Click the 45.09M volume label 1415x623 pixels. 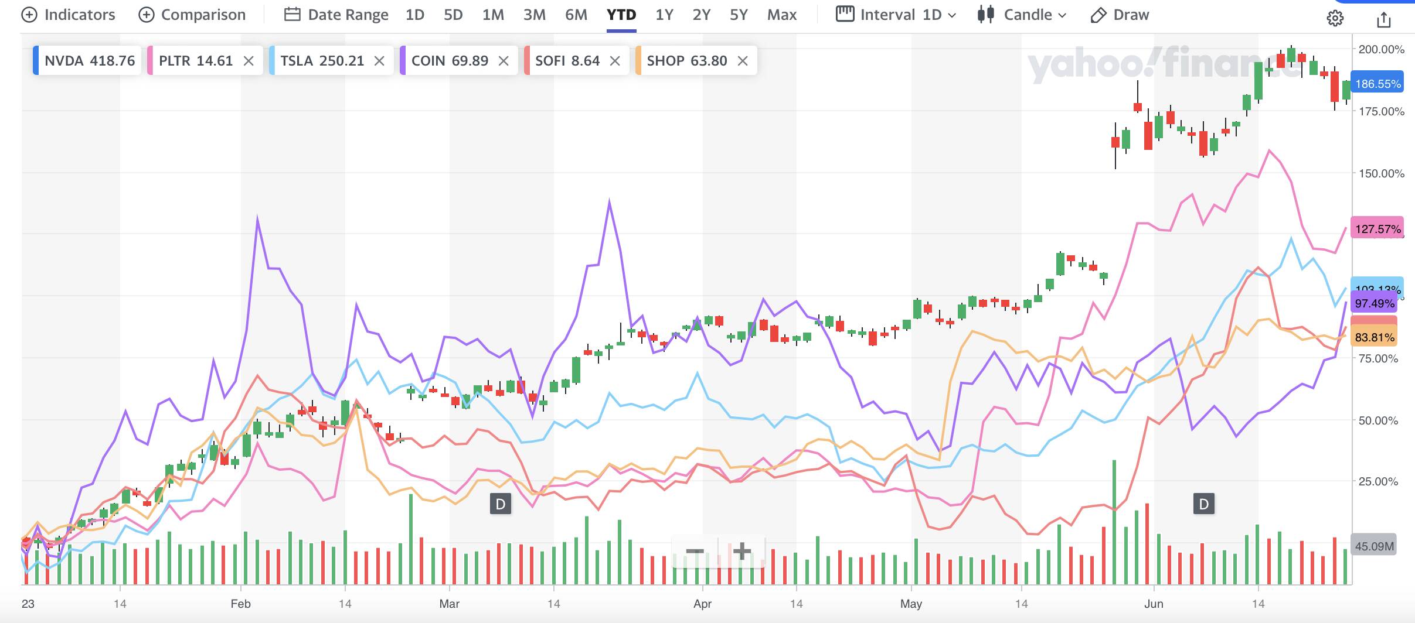pos(1374,546)
